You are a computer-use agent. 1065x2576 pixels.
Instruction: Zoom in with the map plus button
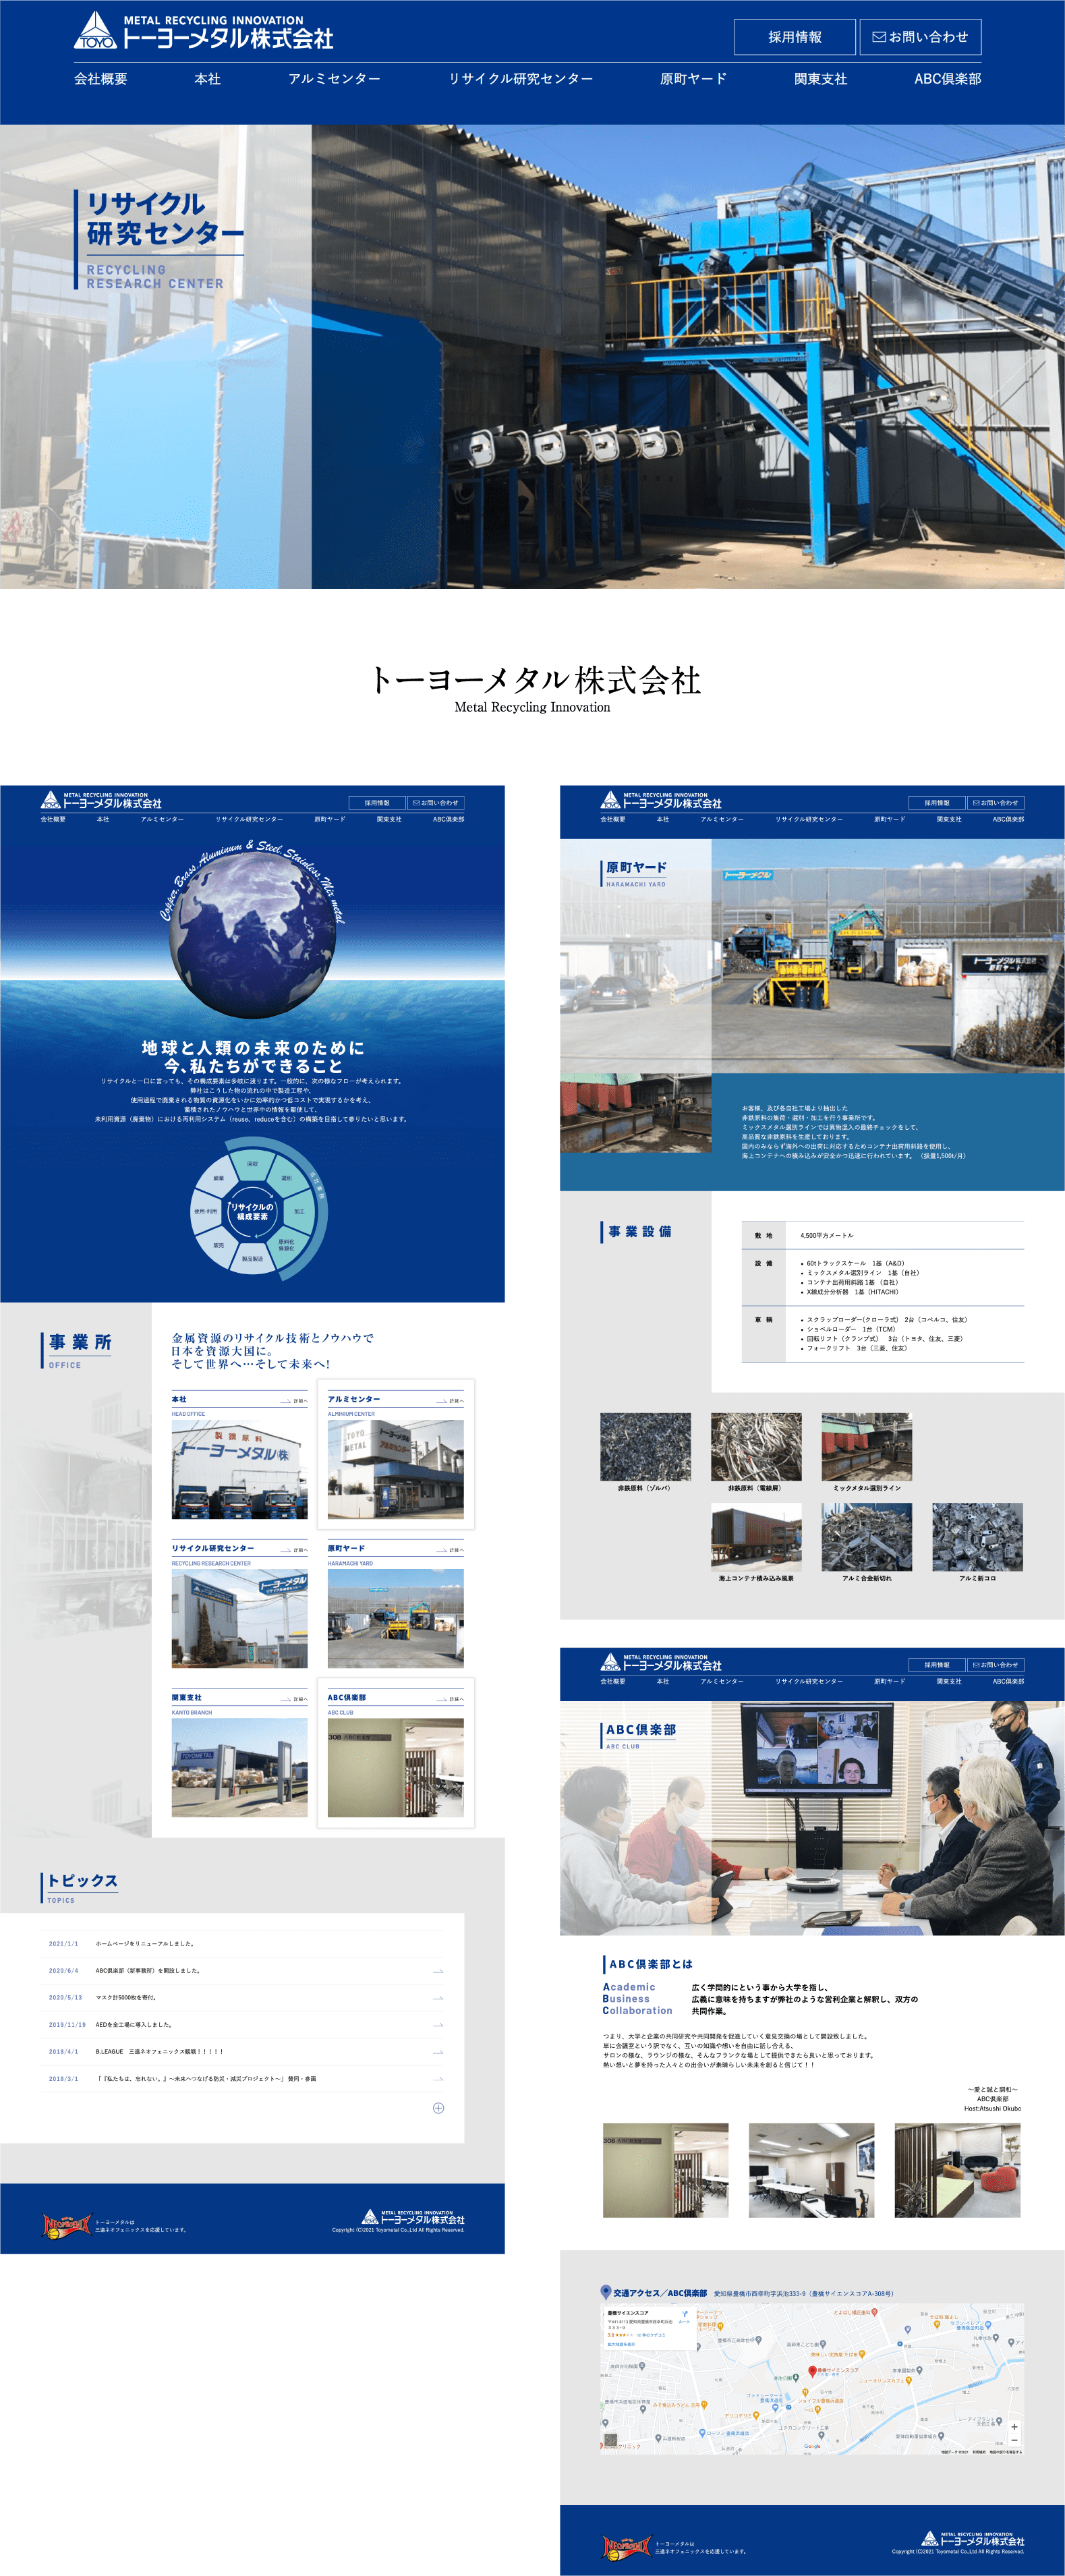coord(1014,2427)
